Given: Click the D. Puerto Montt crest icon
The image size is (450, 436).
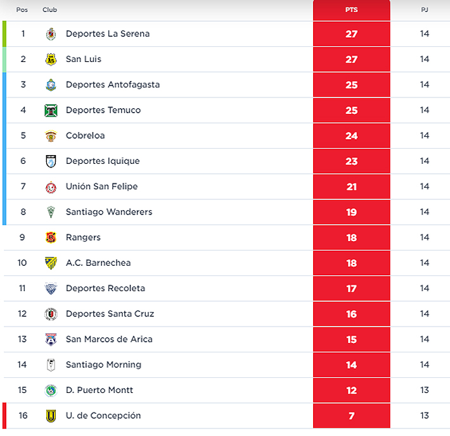Looking at the screenshot, I should (x=51, y=390).
